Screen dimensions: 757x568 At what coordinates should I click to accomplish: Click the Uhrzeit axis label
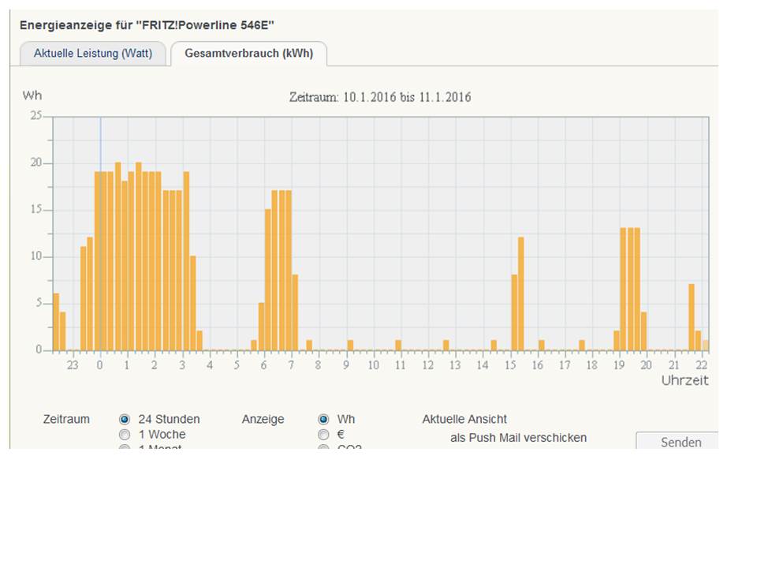[x=684, y=381]
